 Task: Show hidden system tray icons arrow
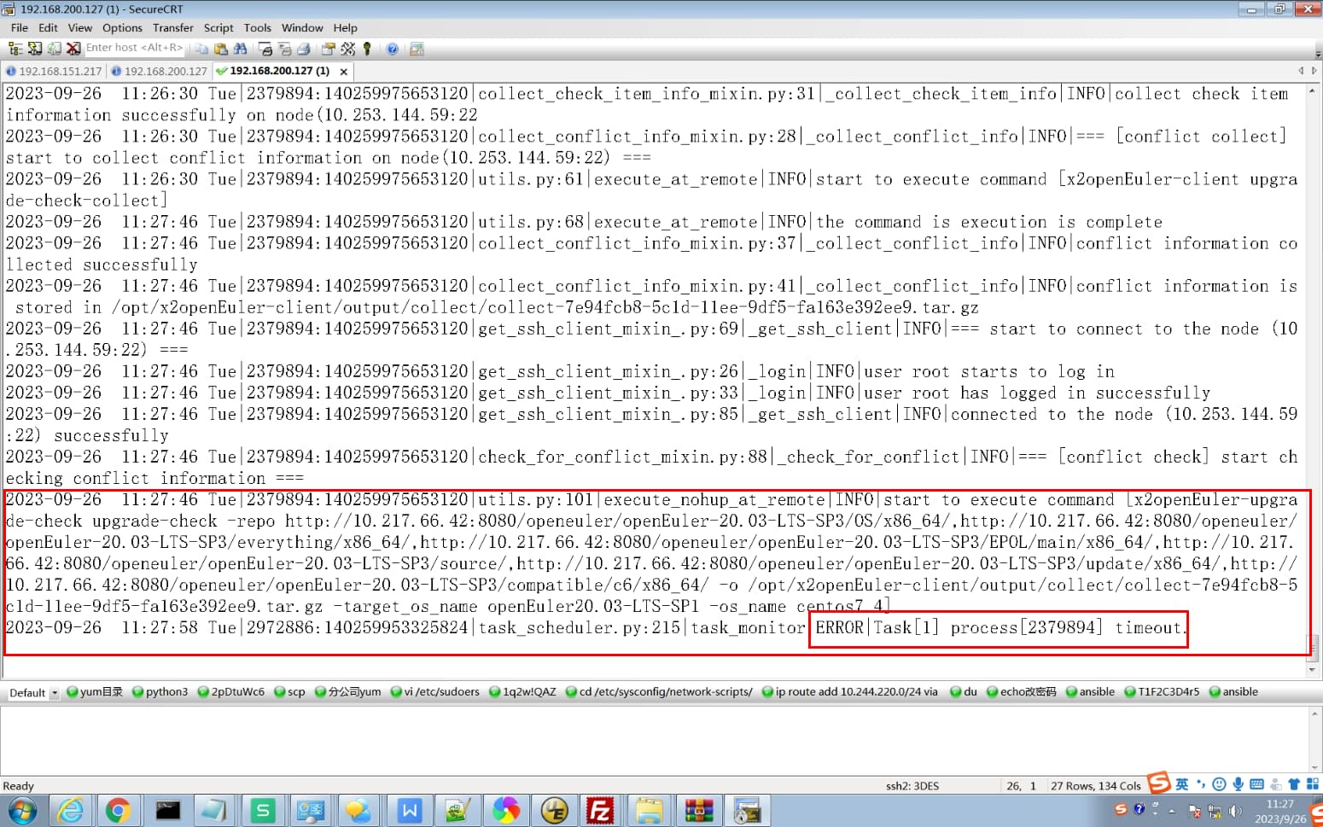point(1171,810)
